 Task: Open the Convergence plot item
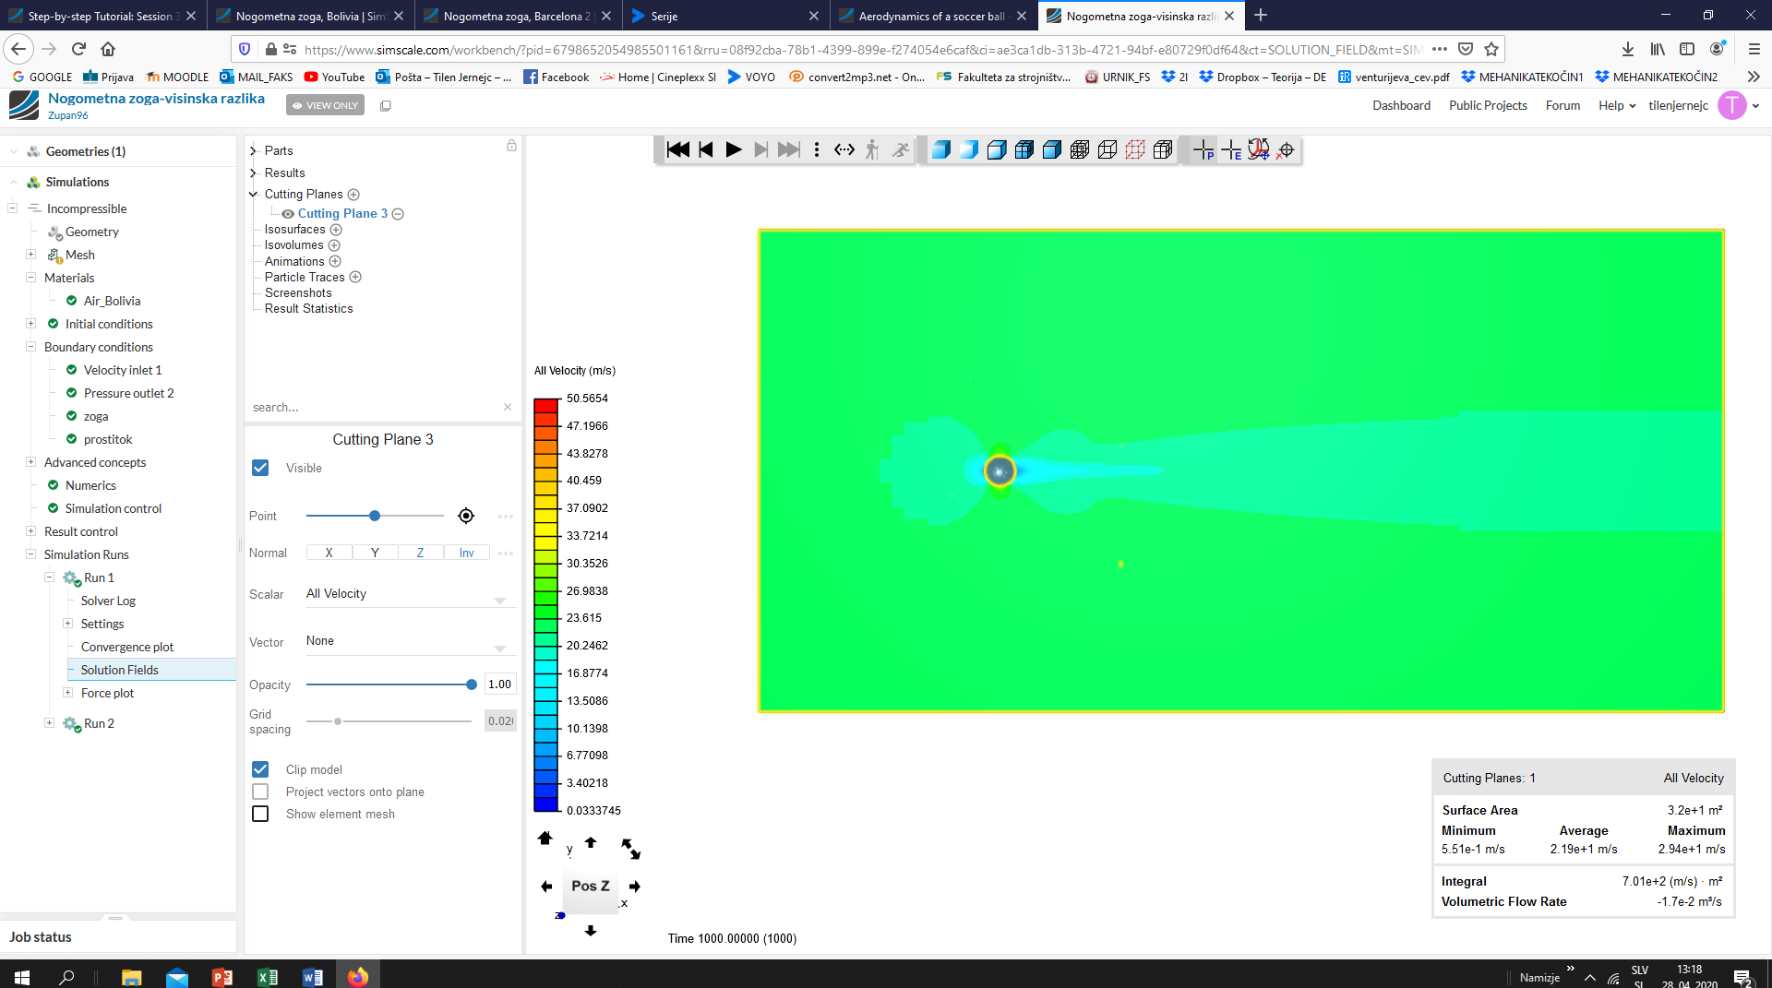(127, 647)
